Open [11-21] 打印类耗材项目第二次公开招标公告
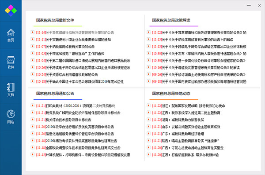 (x=76, y=106)
